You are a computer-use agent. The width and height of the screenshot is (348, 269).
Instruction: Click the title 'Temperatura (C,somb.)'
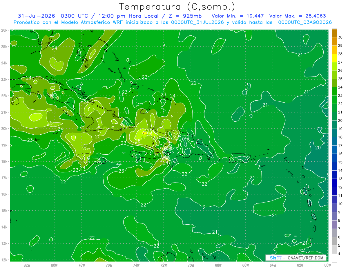[x=177, y=7]
